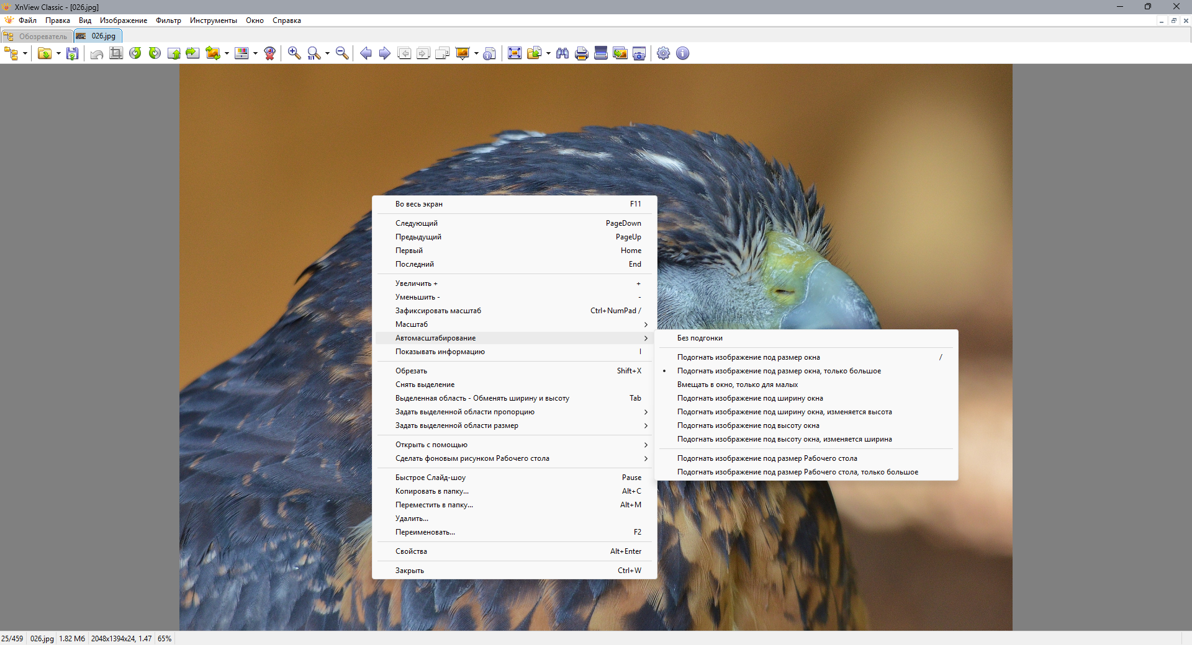Select 'Подогнать изображение под размер окна, только большое'
Viewport: 1192px width, 645px height.
tap(779, 371)
